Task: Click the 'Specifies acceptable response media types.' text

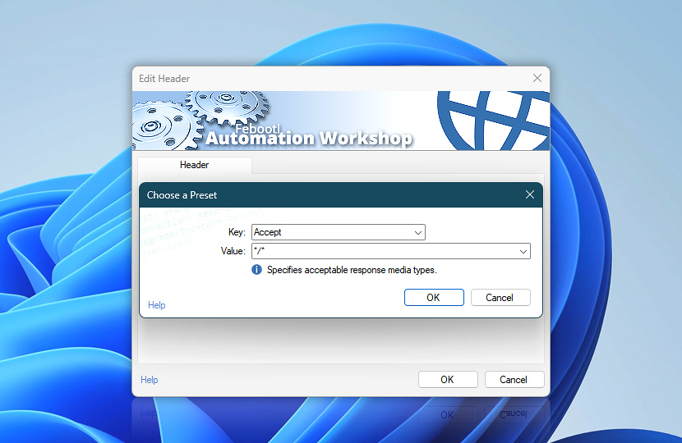Action: [352, 270]
